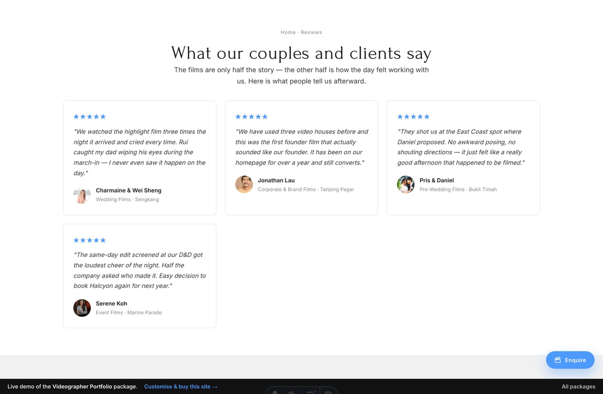Click the Wedding Films · Sengkang caption
Image resolution: width=603 pixels, height=394 pixels.
127,199
